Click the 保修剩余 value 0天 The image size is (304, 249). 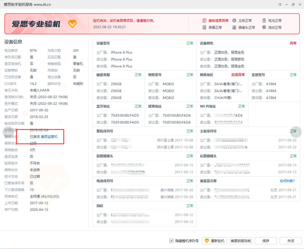click(32, 150)
